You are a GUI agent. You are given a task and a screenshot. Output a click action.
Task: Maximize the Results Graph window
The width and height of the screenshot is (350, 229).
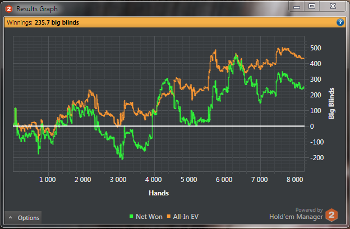click(x=312, y=7)
